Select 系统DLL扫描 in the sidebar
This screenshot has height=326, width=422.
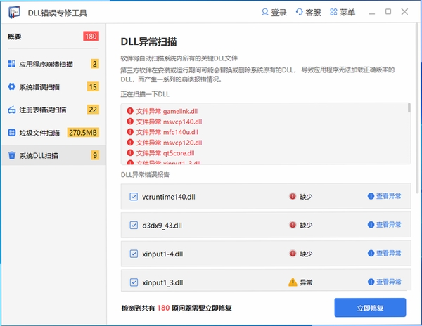click(53, 155)
